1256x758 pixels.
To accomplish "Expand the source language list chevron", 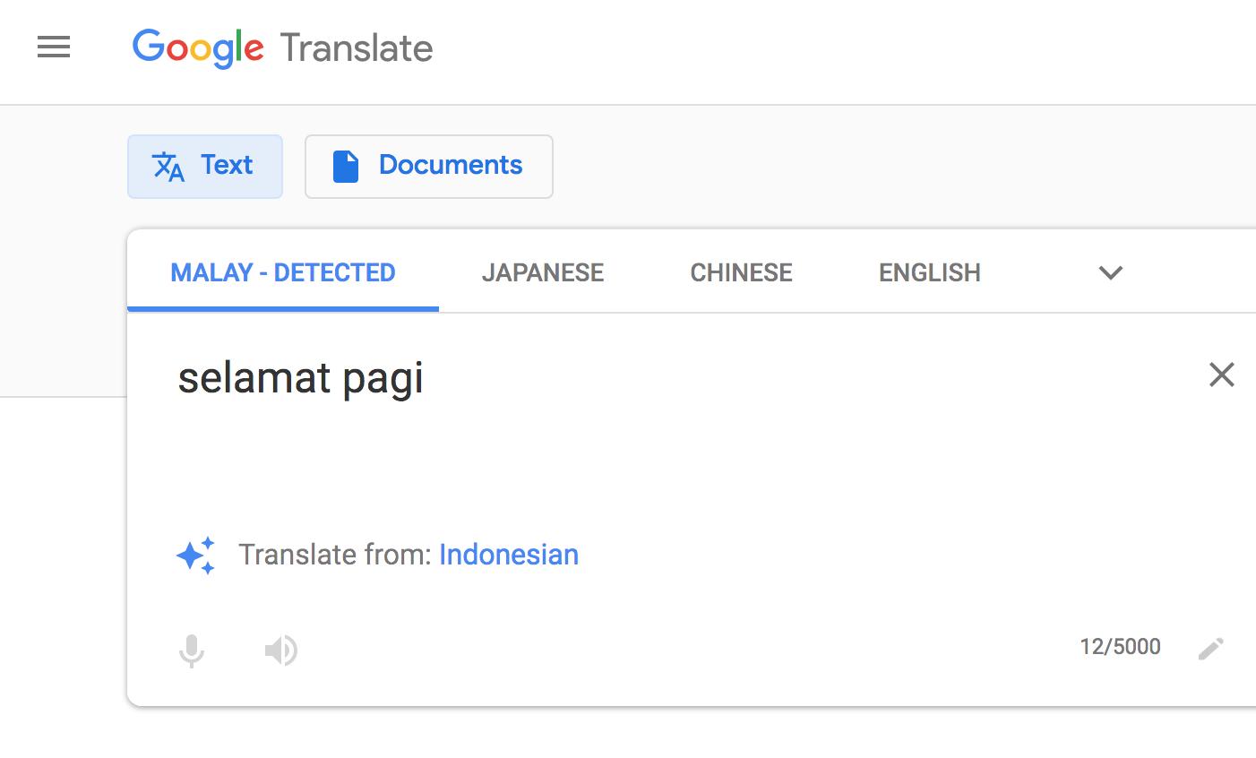I will [1111, 272].
